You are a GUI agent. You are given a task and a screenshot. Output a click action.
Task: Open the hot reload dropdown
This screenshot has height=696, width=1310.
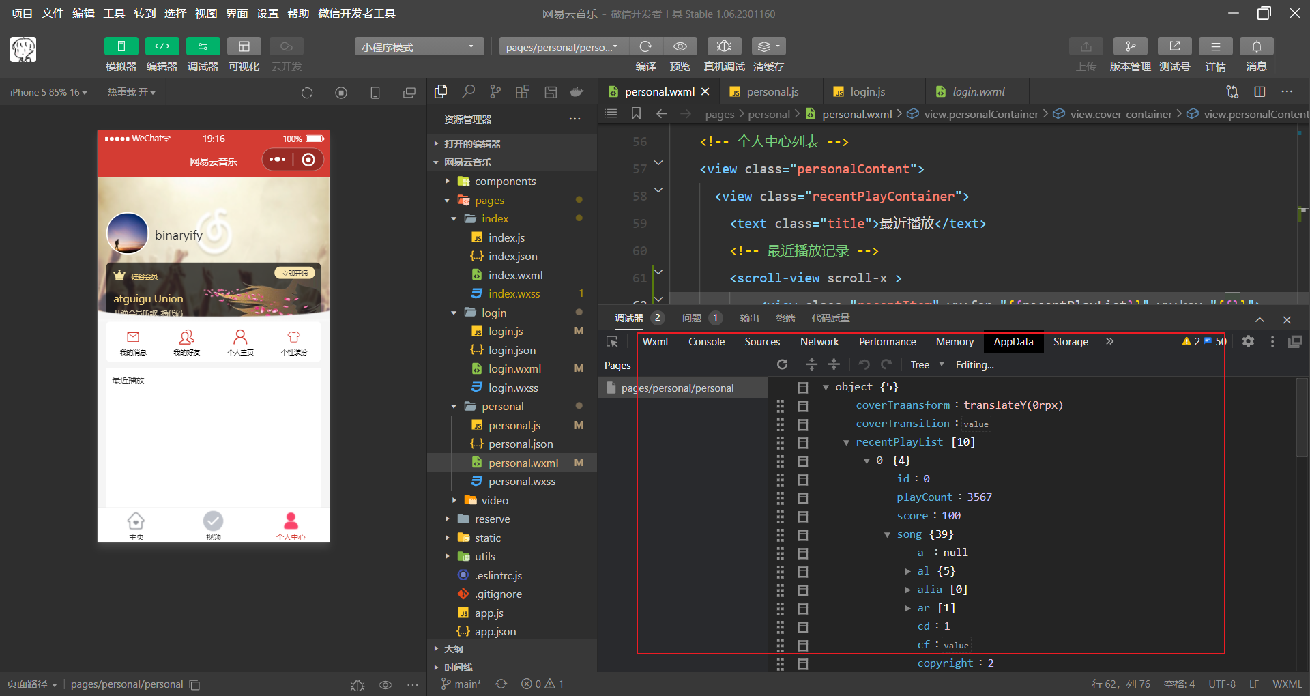tap(131, 92)
